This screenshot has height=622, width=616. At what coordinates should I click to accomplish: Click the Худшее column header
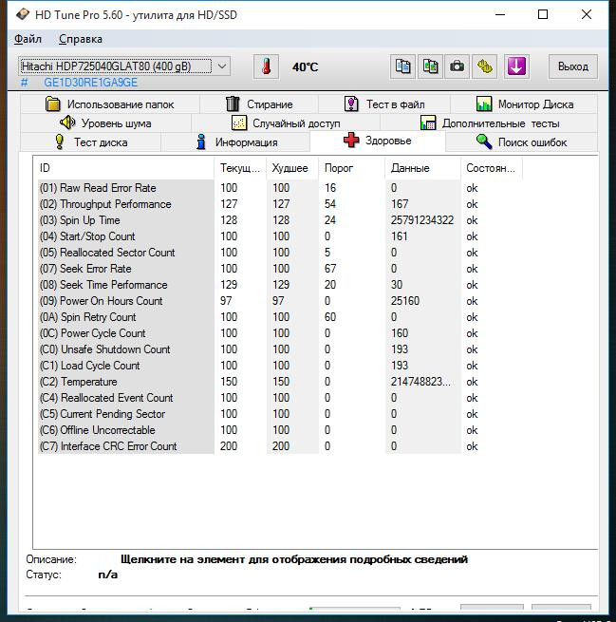[x=292, y=168]
